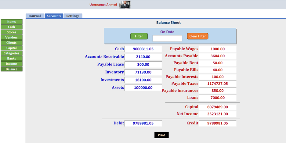Screen dimensions: 286x143
Task: Go to the Cash section in the sidebar
Action: click(x=12, y=27)
